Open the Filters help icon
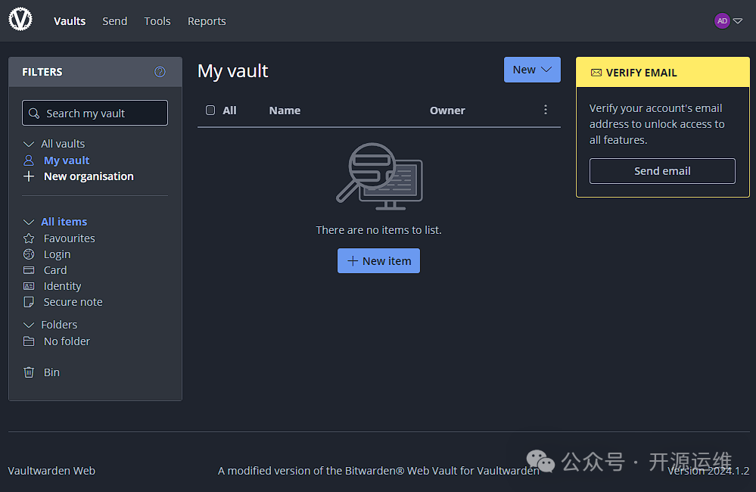Viewport: 756px width, 492px height. pos(160,71)
